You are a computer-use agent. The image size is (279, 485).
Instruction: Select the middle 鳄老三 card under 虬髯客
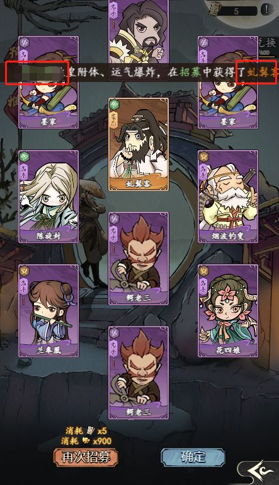point(139,259)
